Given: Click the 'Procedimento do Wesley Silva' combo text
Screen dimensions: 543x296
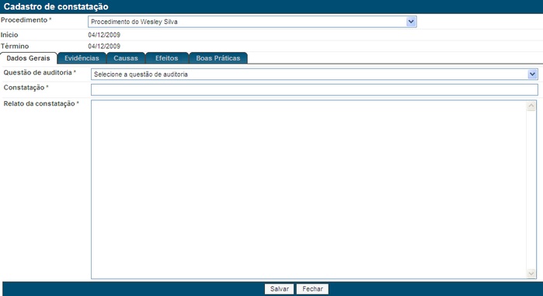Looking at the screenshot, I should coord(134,22).
